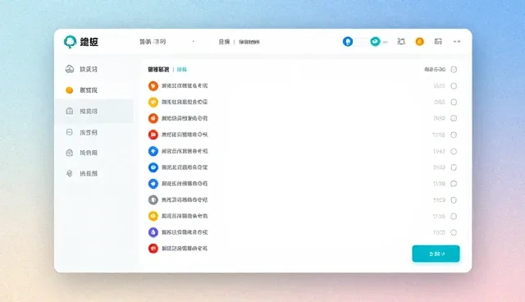
Task: Click the blue eye icon of sixth row
Action: click(x=153, y=167)
